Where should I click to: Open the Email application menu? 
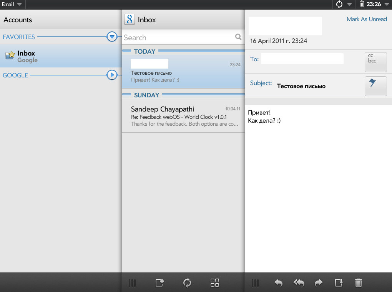[12, 5]
